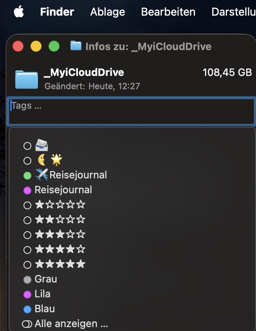Select the five-star rating tag
Viewport: 256px width, 331px height.
(x=54, y=264)
